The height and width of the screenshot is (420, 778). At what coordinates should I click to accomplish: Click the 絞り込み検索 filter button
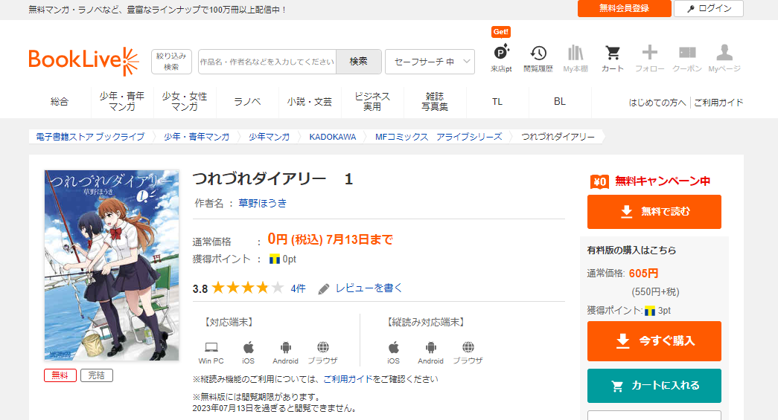pyautogui.click(x=171, y=62)
